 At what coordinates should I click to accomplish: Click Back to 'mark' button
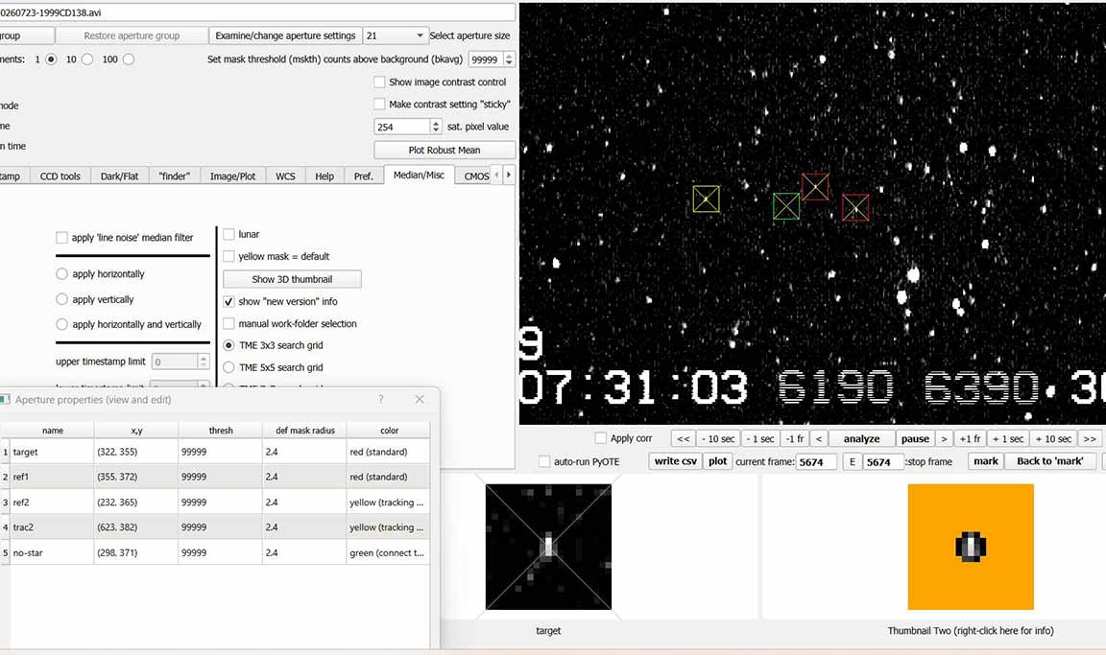pyautogui.click(x=1049, y=461)
